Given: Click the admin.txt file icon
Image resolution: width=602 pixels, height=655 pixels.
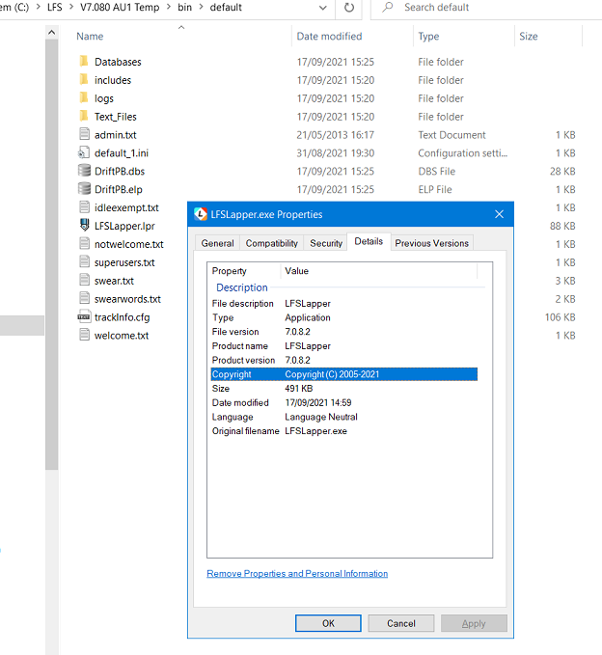Looking at the screenshot, I should (84, 134).
